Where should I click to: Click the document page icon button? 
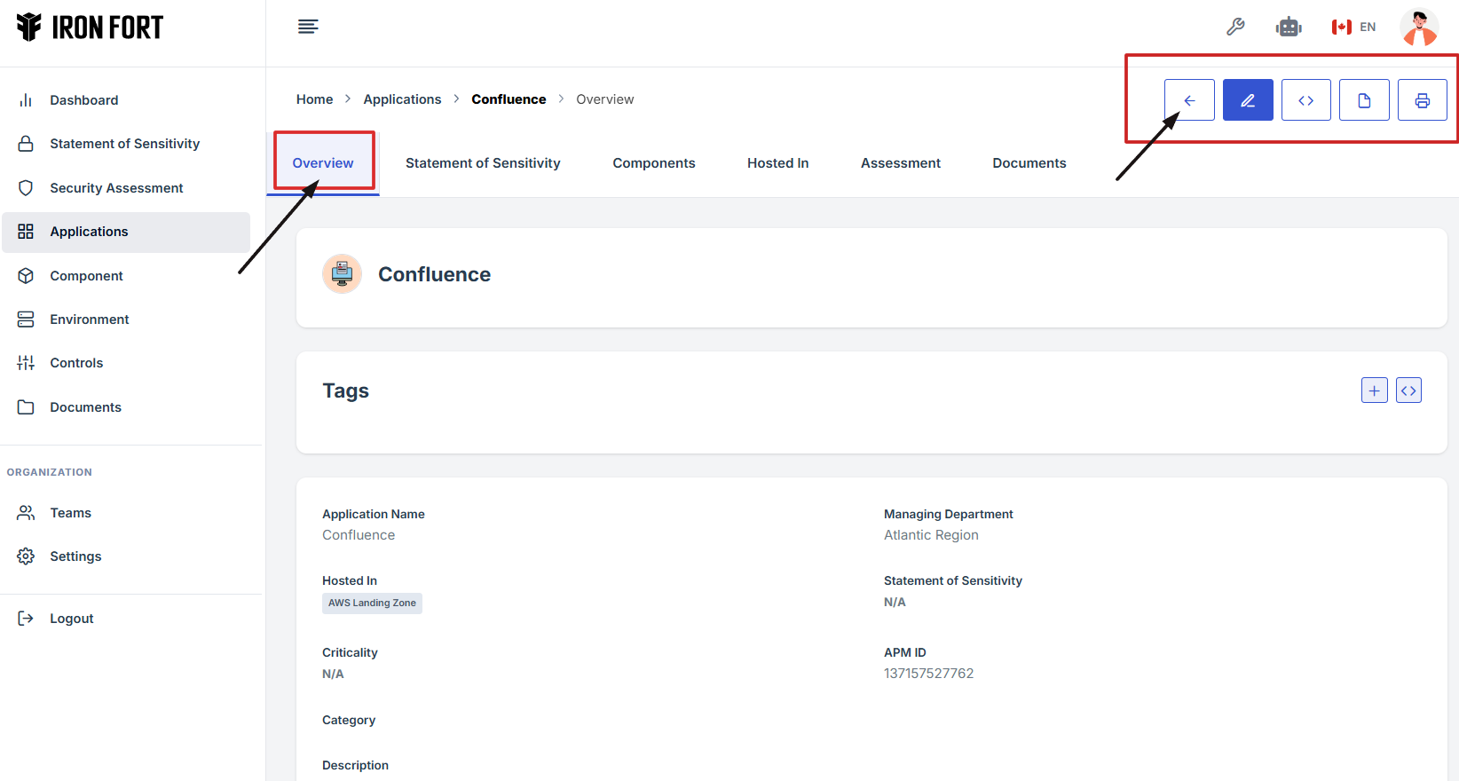coord(1364,100)
